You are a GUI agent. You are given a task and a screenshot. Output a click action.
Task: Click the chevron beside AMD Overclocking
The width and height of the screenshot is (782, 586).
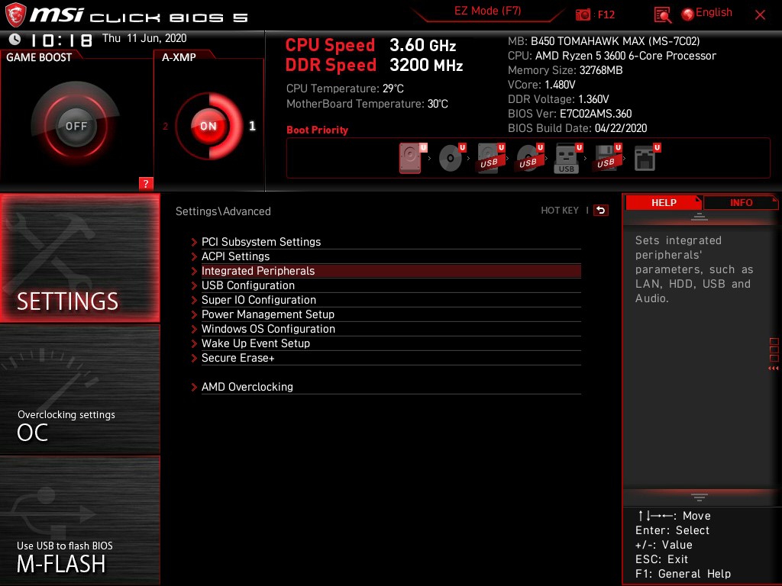pos(195,387)
